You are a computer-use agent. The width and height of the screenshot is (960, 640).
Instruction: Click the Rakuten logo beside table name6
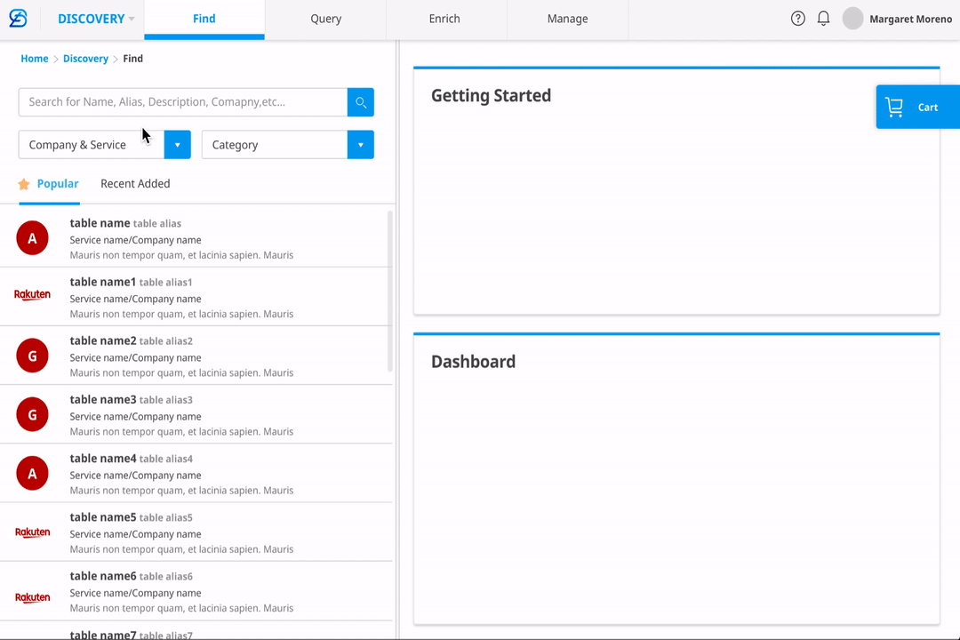[33, 597]
